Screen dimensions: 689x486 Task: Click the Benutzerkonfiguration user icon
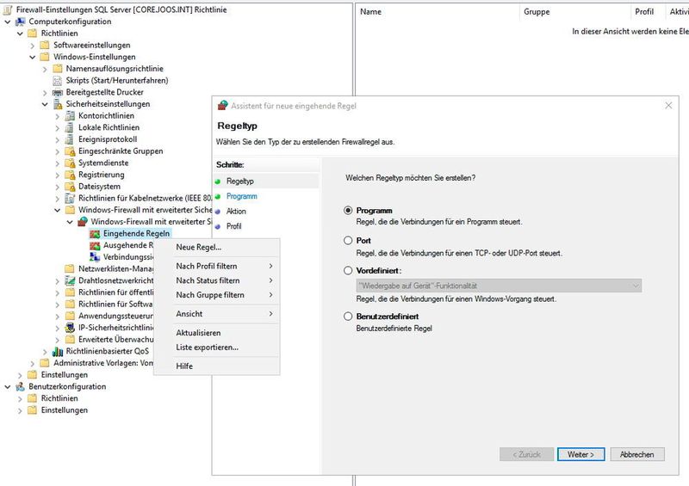[20, 387]
